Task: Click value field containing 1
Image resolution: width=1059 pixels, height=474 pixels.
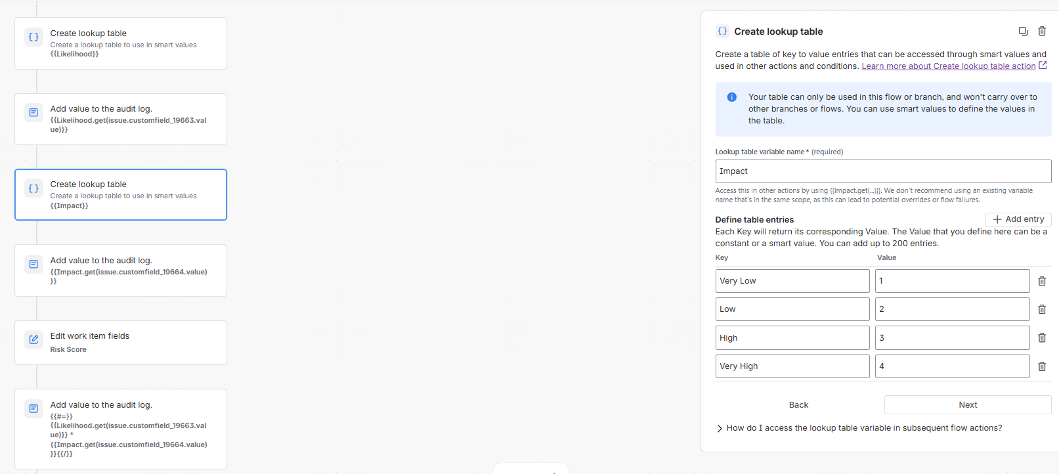Action: point(953,281)
